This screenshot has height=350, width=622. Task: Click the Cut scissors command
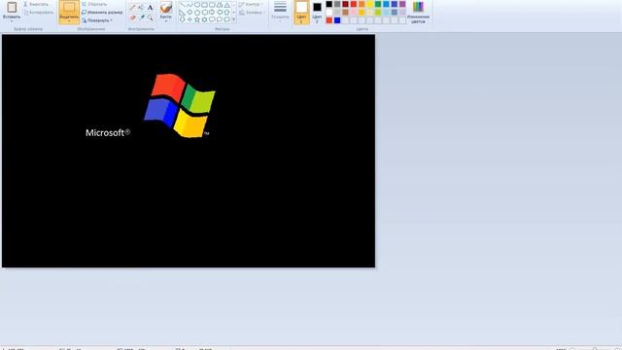pos(36,4)
